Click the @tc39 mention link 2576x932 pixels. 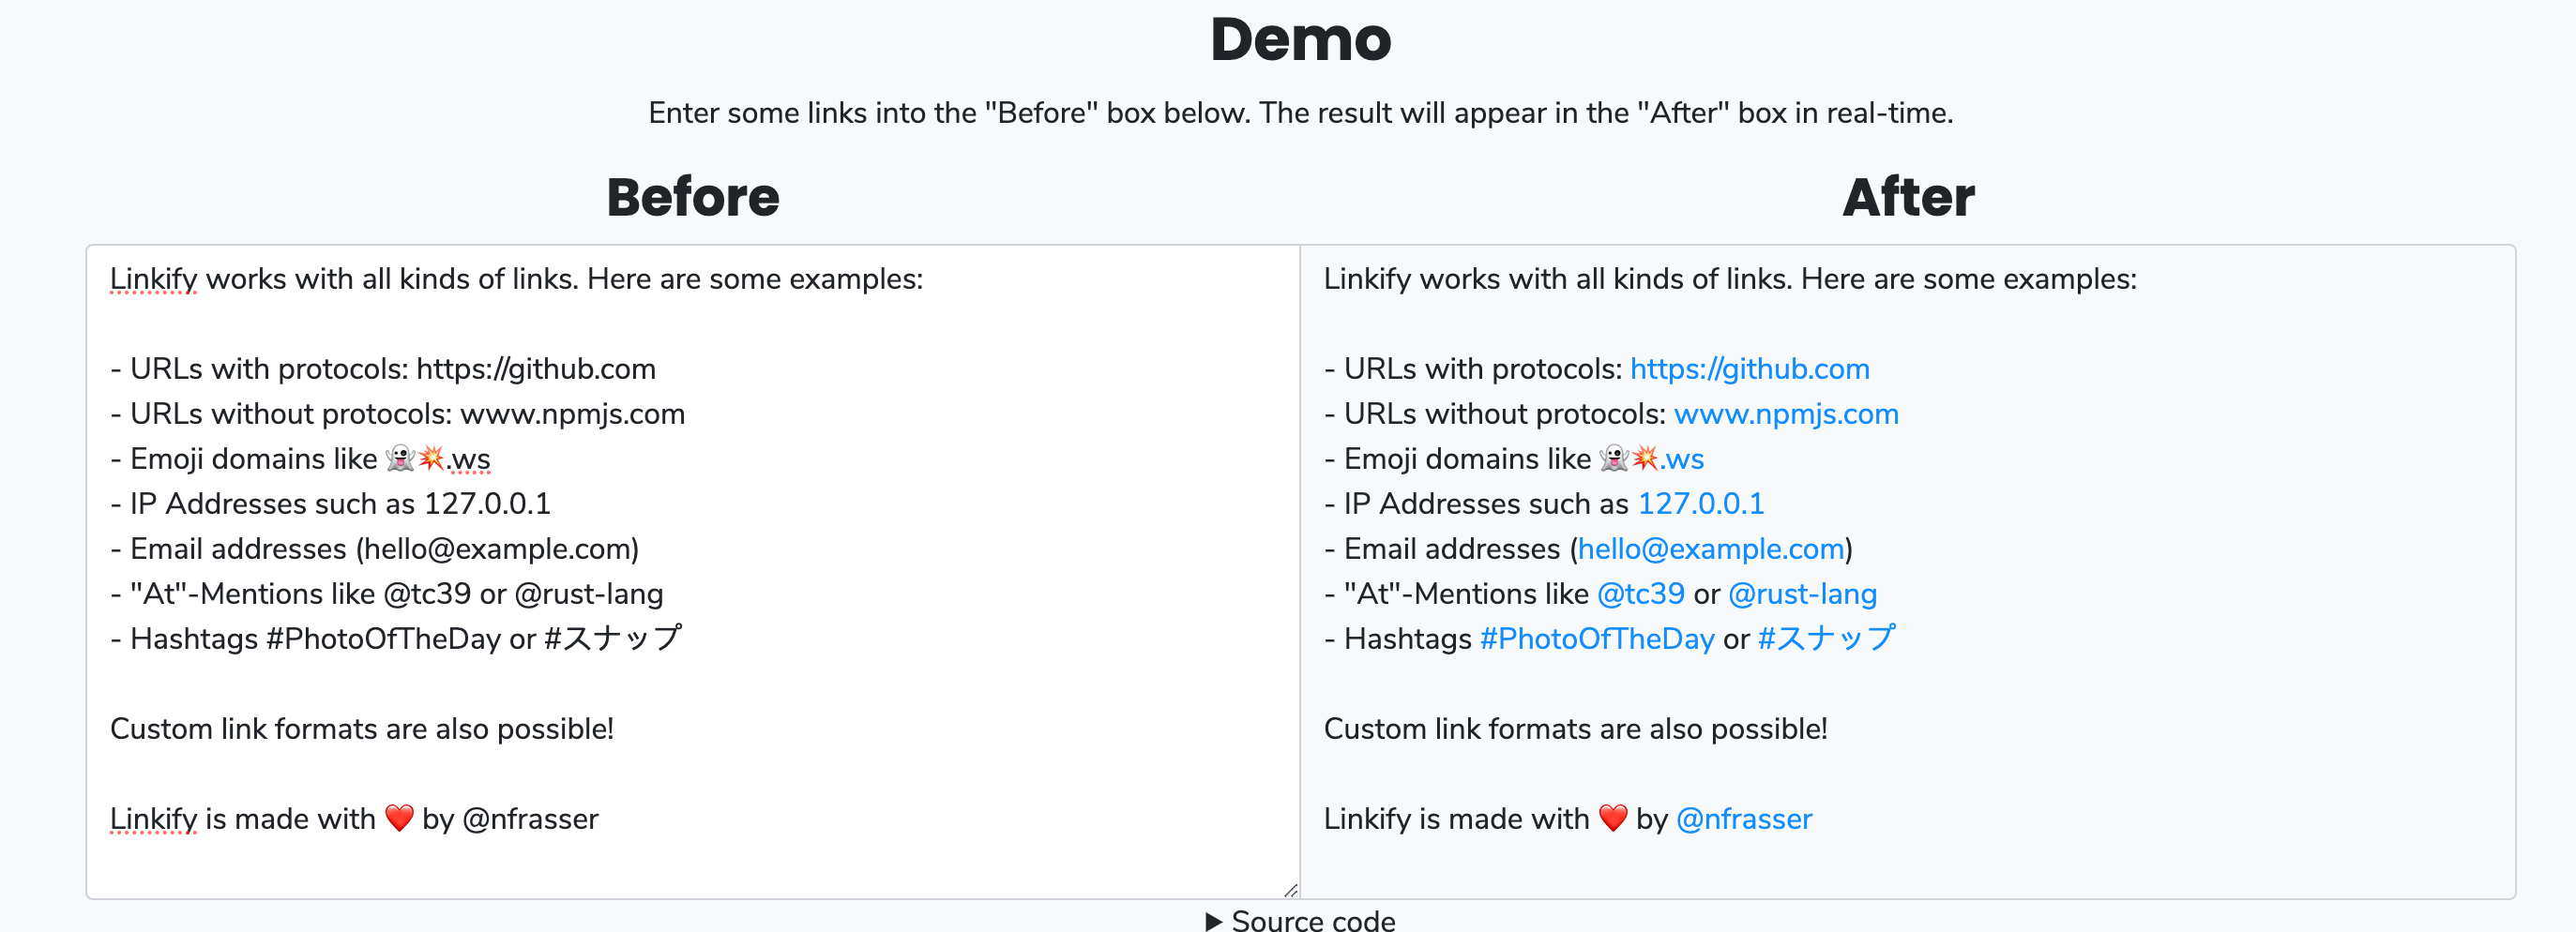point(1640,594)
